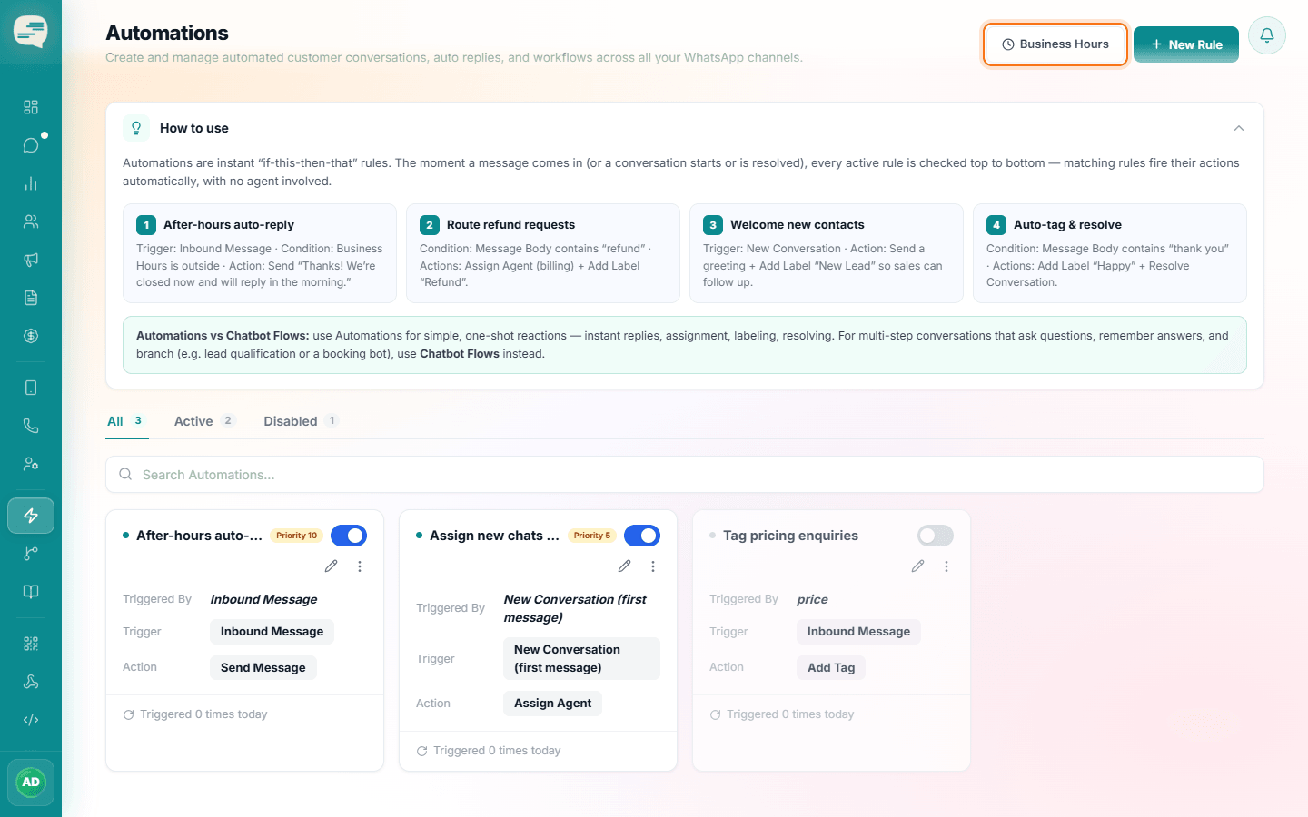The image size is (1308, 817).
Task: Open the chat conversations sidebar icon
Action: coord(31,145)
